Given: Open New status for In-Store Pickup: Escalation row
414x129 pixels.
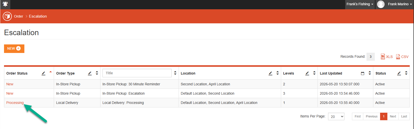Looking at the screenshot, I should tap(10, 93).
